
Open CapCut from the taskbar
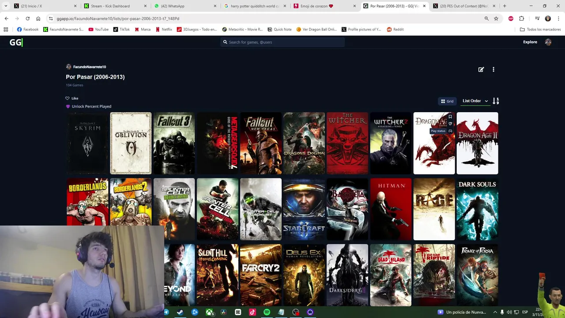point(238,312)
